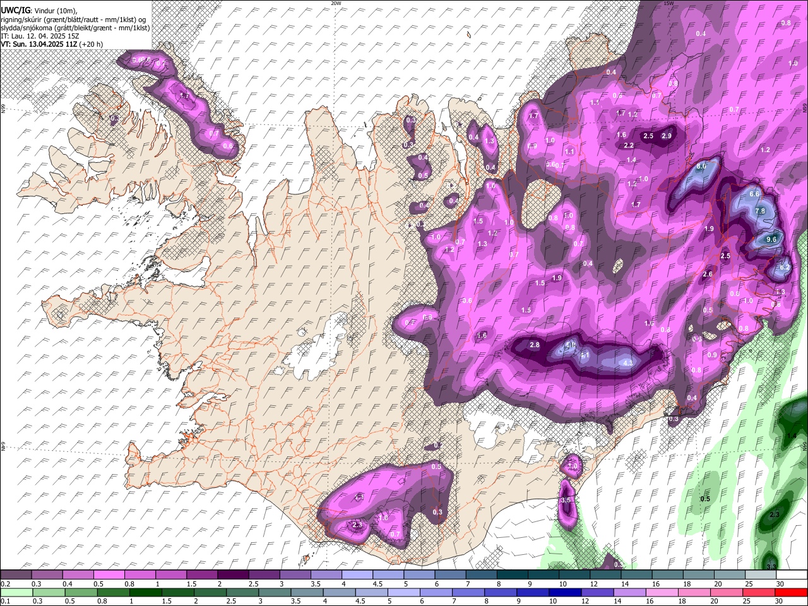
Task: Click the '(+20 h)' forecast offset text
Action: tap(91, 45)
